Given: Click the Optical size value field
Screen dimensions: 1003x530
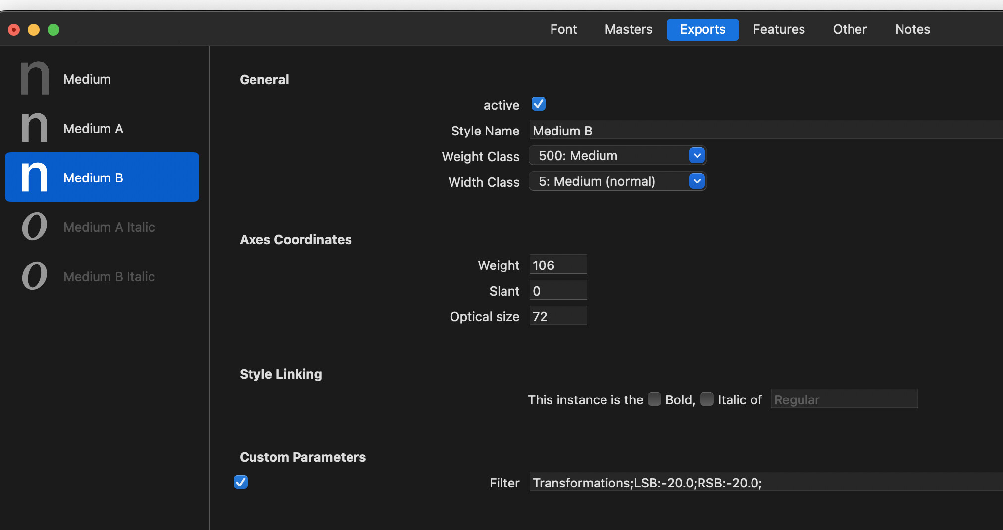Looking at the screenshot, I should coord(558,316).
